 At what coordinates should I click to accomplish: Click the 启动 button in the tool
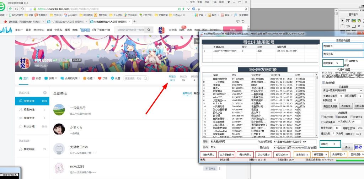[x=347, y=147]
